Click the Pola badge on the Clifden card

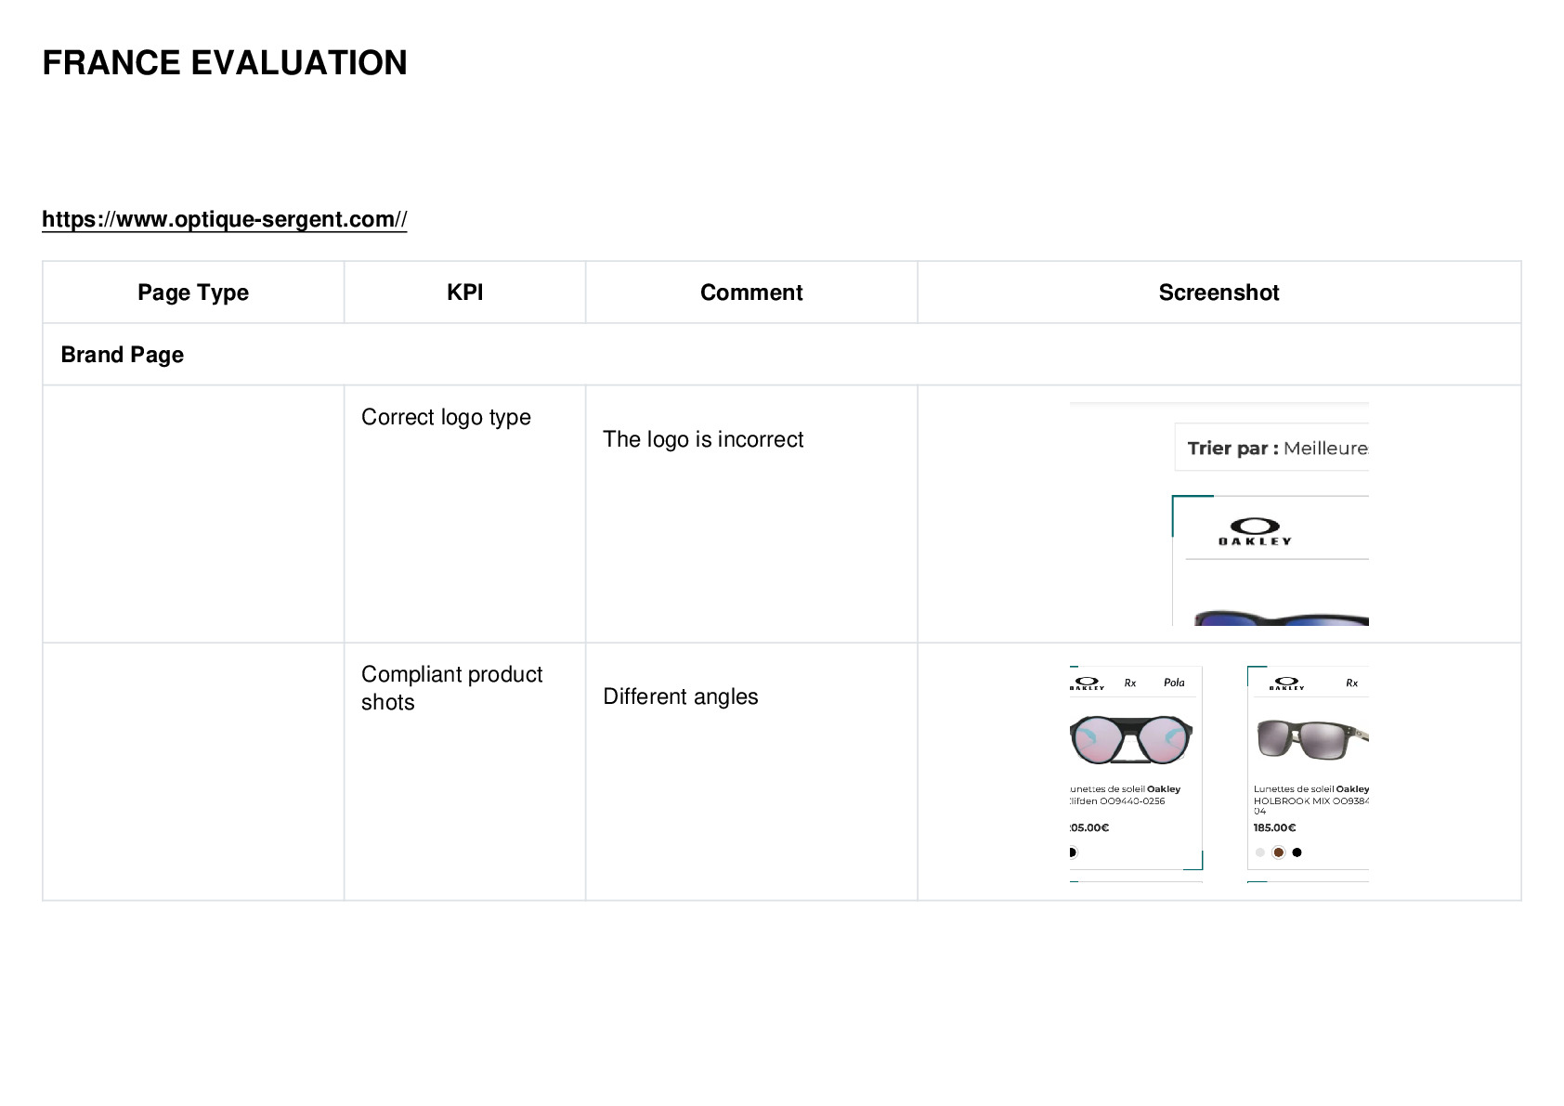[1174, 683]
